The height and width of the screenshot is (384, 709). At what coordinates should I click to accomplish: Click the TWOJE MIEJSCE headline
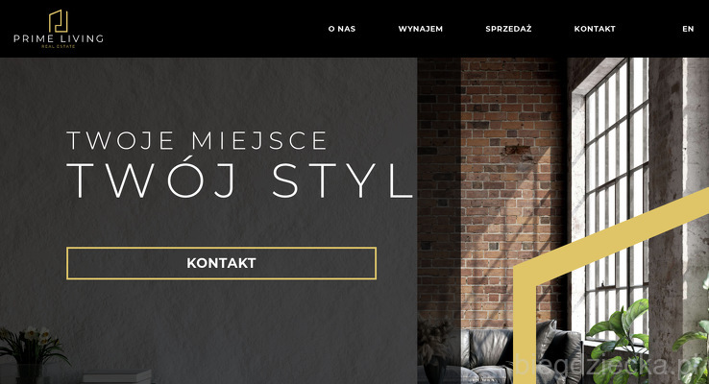point(197,140)
